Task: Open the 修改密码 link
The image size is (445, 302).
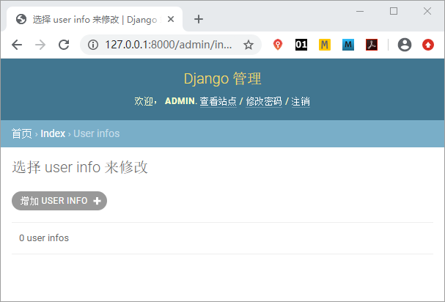Action: coord(264,101)
